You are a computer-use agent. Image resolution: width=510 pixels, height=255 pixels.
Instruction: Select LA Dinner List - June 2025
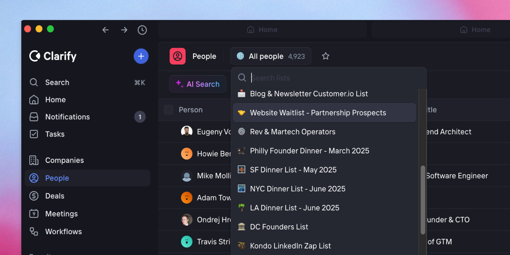click(324, 208)
